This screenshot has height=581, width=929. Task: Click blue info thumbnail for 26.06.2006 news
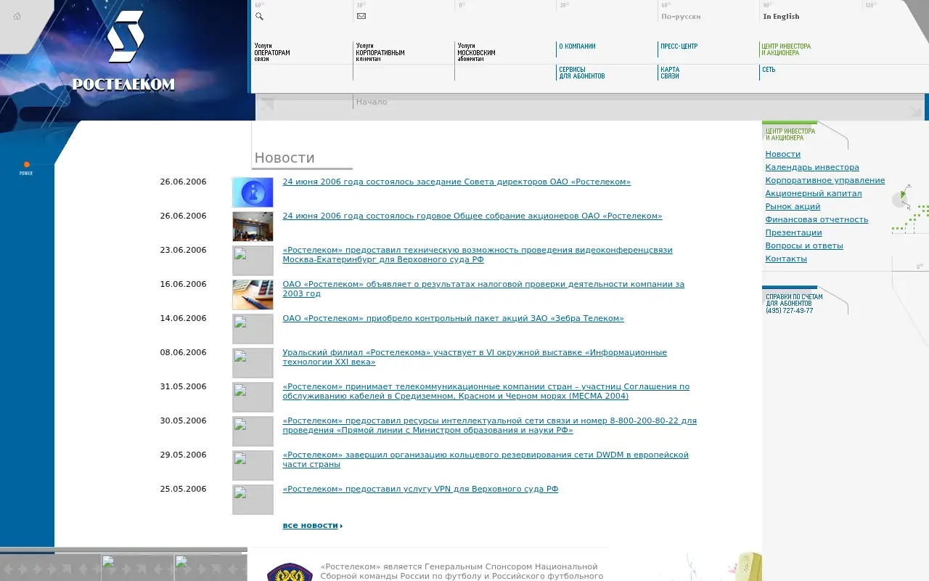click(253, 192)
